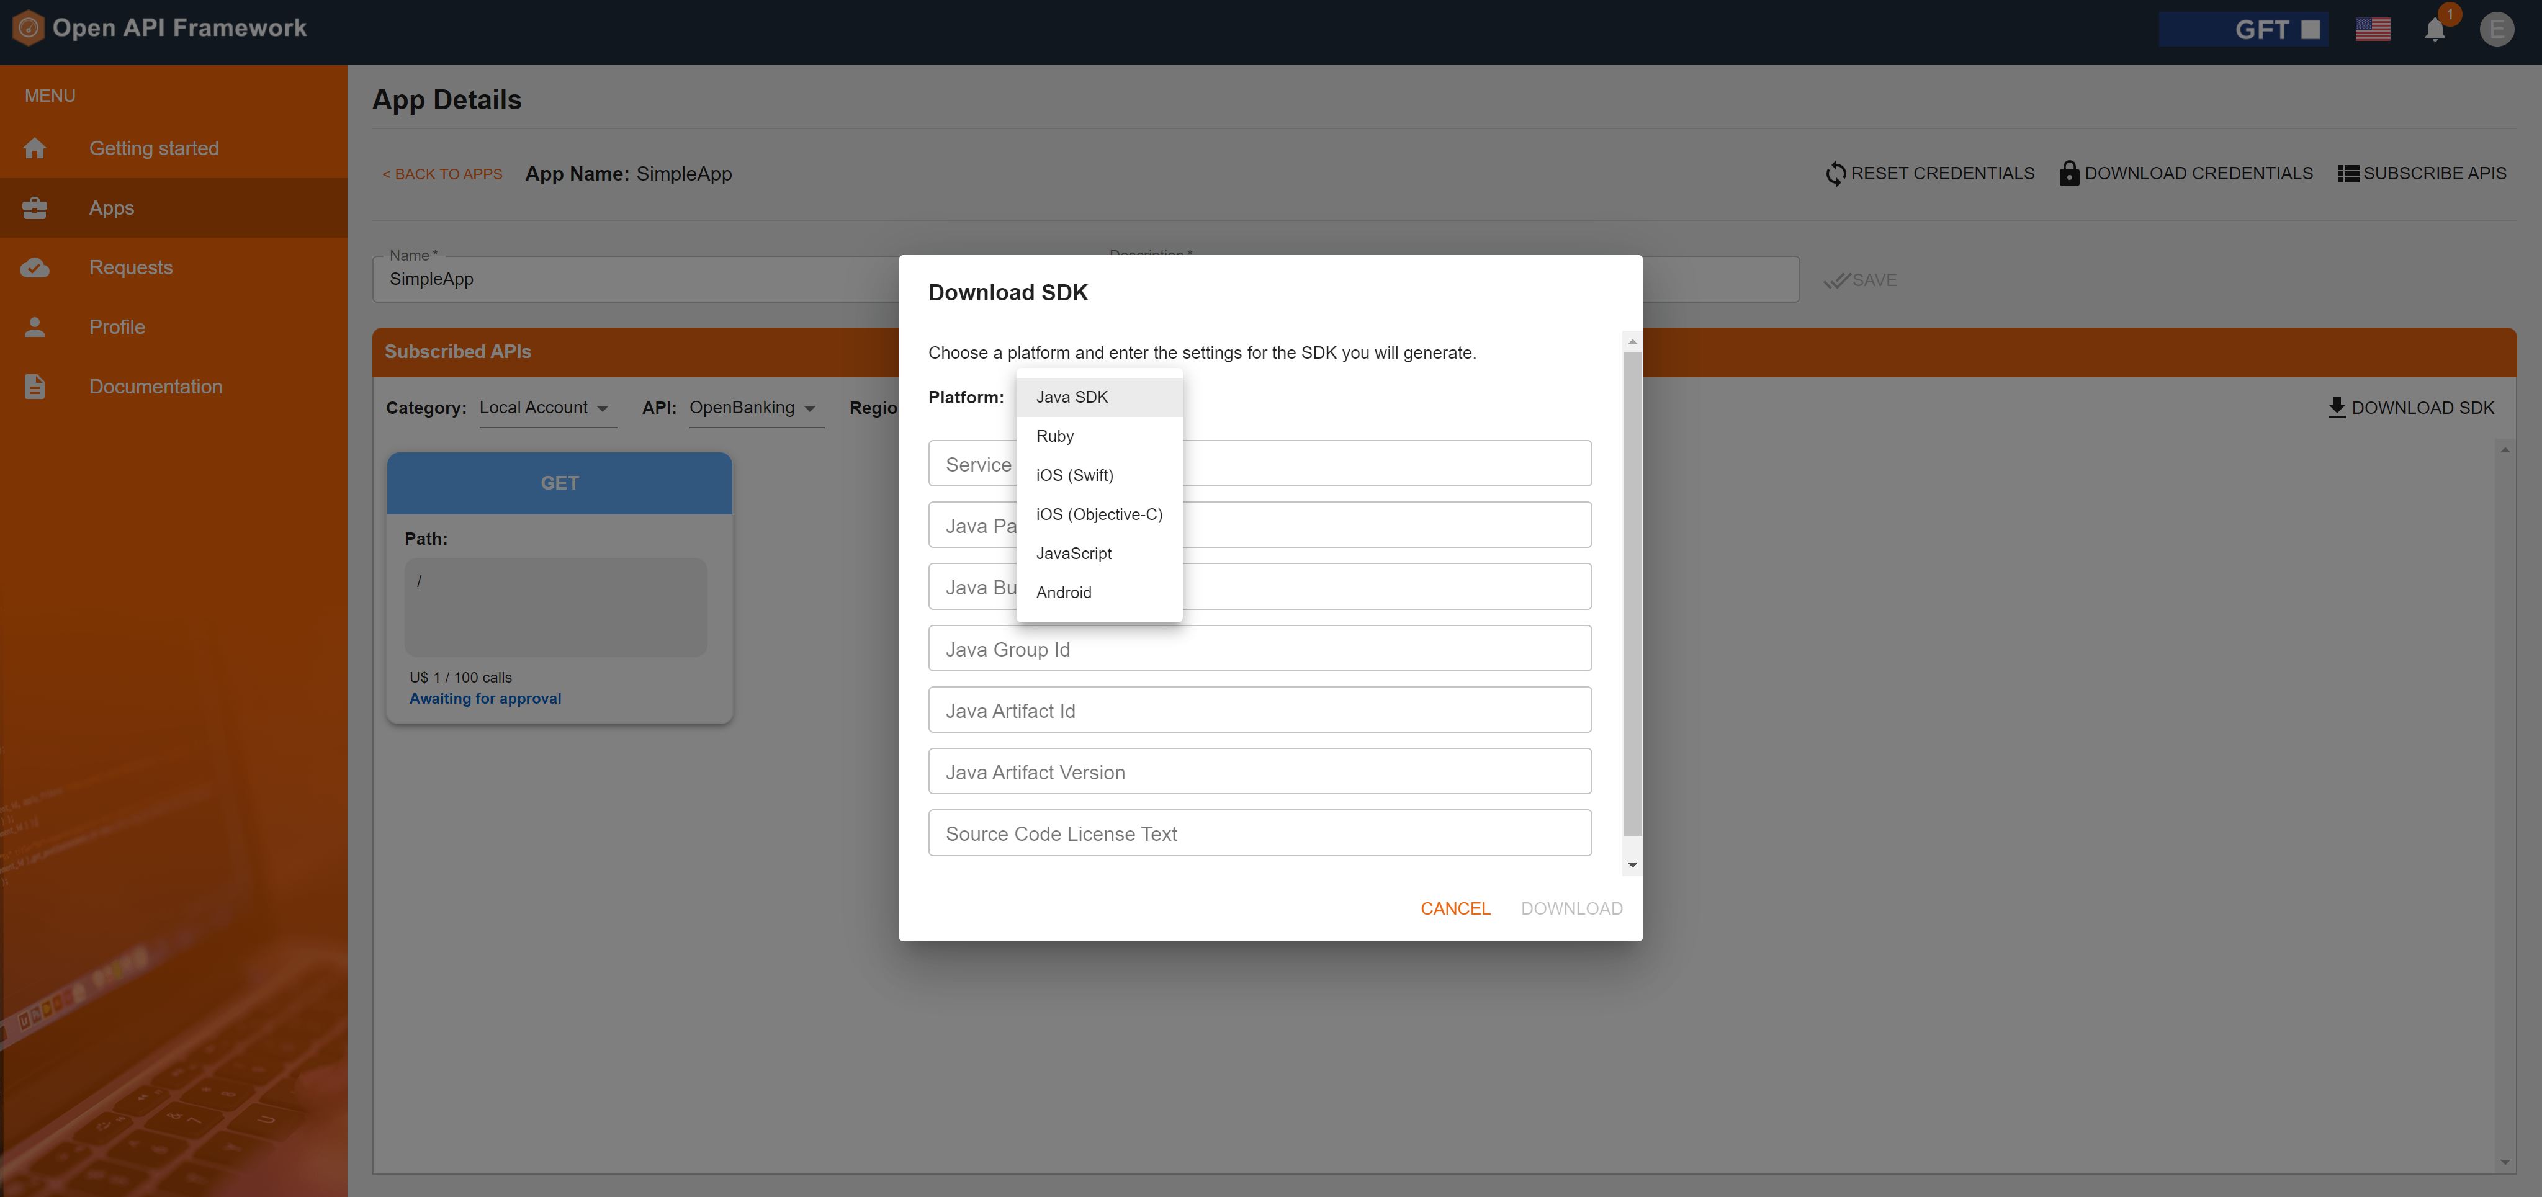Click the Awaiting for approval link
This screenshot has width=2542, height=1197.
pyautogui.click(x=485, y=697)
